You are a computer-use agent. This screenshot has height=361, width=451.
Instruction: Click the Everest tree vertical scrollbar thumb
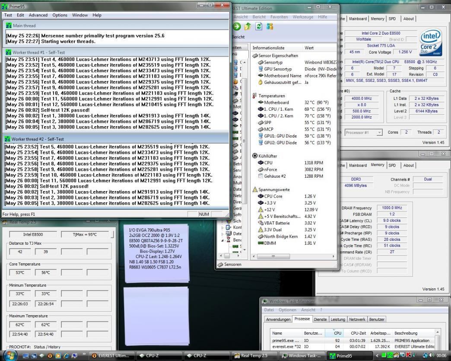244,142
